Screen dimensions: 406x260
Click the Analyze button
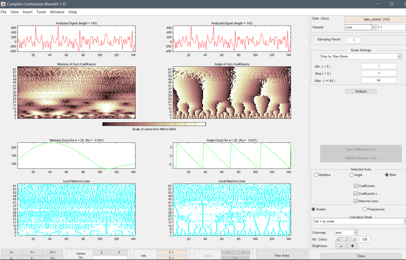point(361,91)
